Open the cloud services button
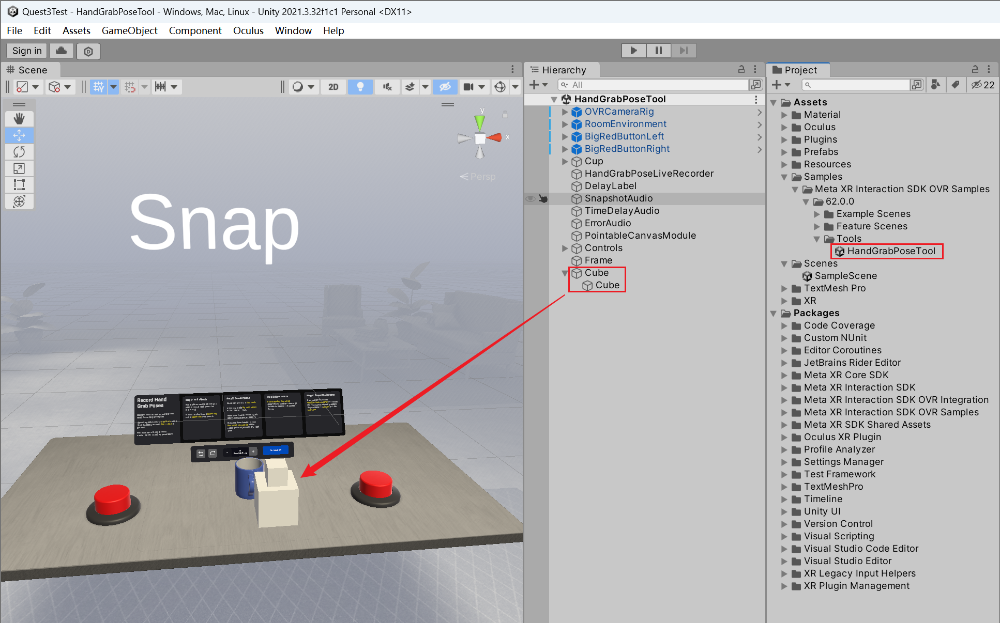1000x623 pixels. pos(61,51)
